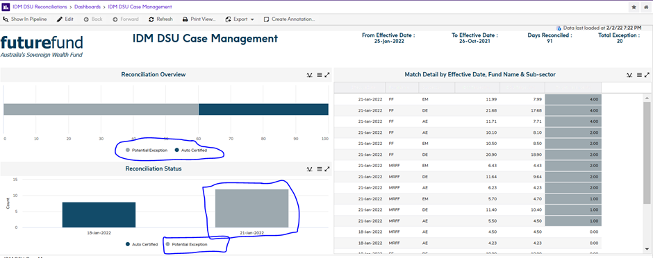653x258 pixels.
Task: Toggle Auto Certified legend in Reconciliation Status
Action: 142,245
